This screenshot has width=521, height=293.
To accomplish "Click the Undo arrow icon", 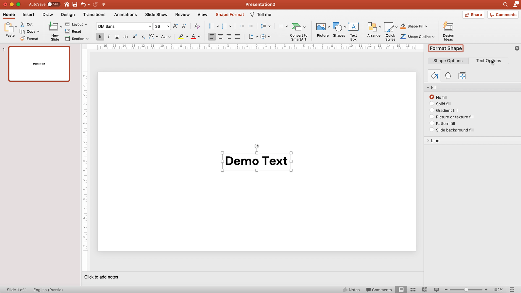I will tap(83, 4).
